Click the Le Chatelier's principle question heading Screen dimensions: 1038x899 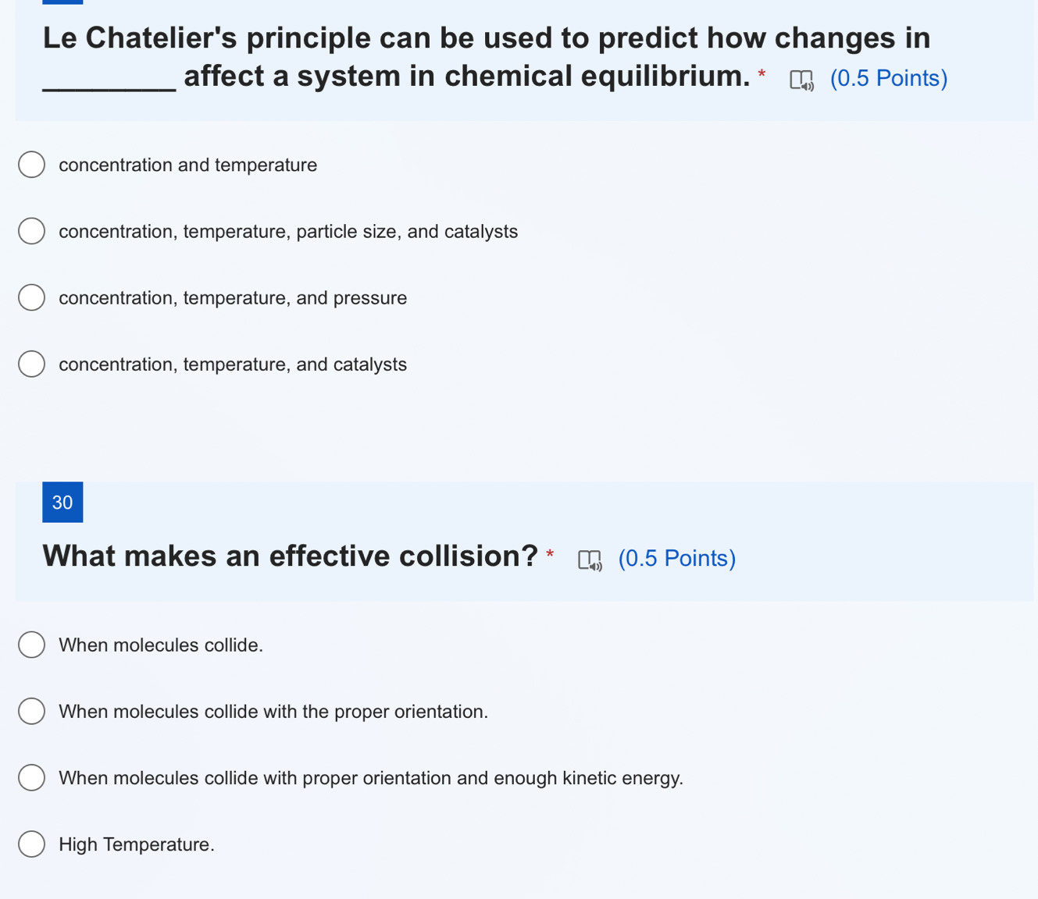pos(486,57)
